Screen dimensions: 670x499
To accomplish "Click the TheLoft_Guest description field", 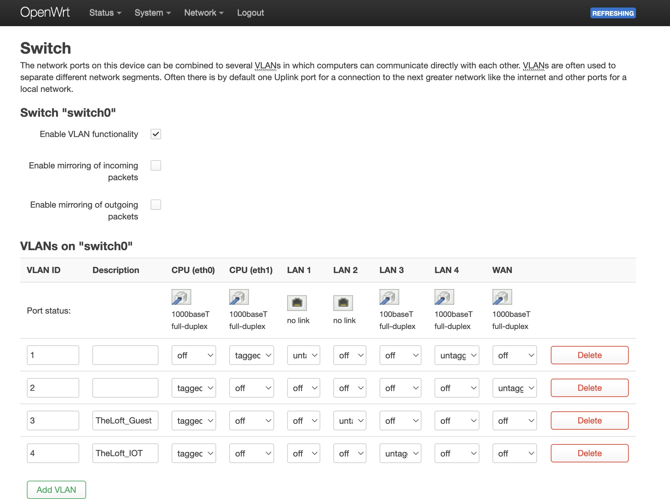I will [125, 421].
